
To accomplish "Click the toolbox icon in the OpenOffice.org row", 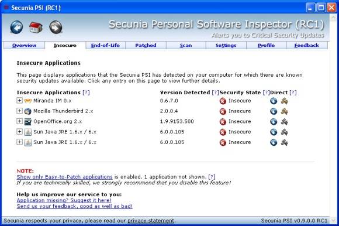I will tap(284, 122).
